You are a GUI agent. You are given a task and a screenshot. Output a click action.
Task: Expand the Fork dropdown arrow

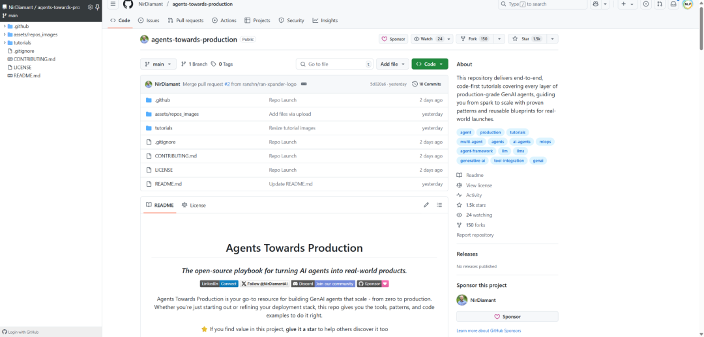pos(499,39)
